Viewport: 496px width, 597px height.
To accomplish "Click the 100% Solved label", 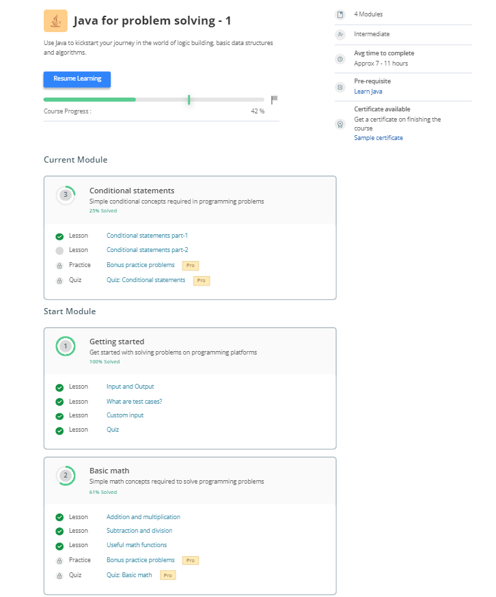I will pos(105,362).
